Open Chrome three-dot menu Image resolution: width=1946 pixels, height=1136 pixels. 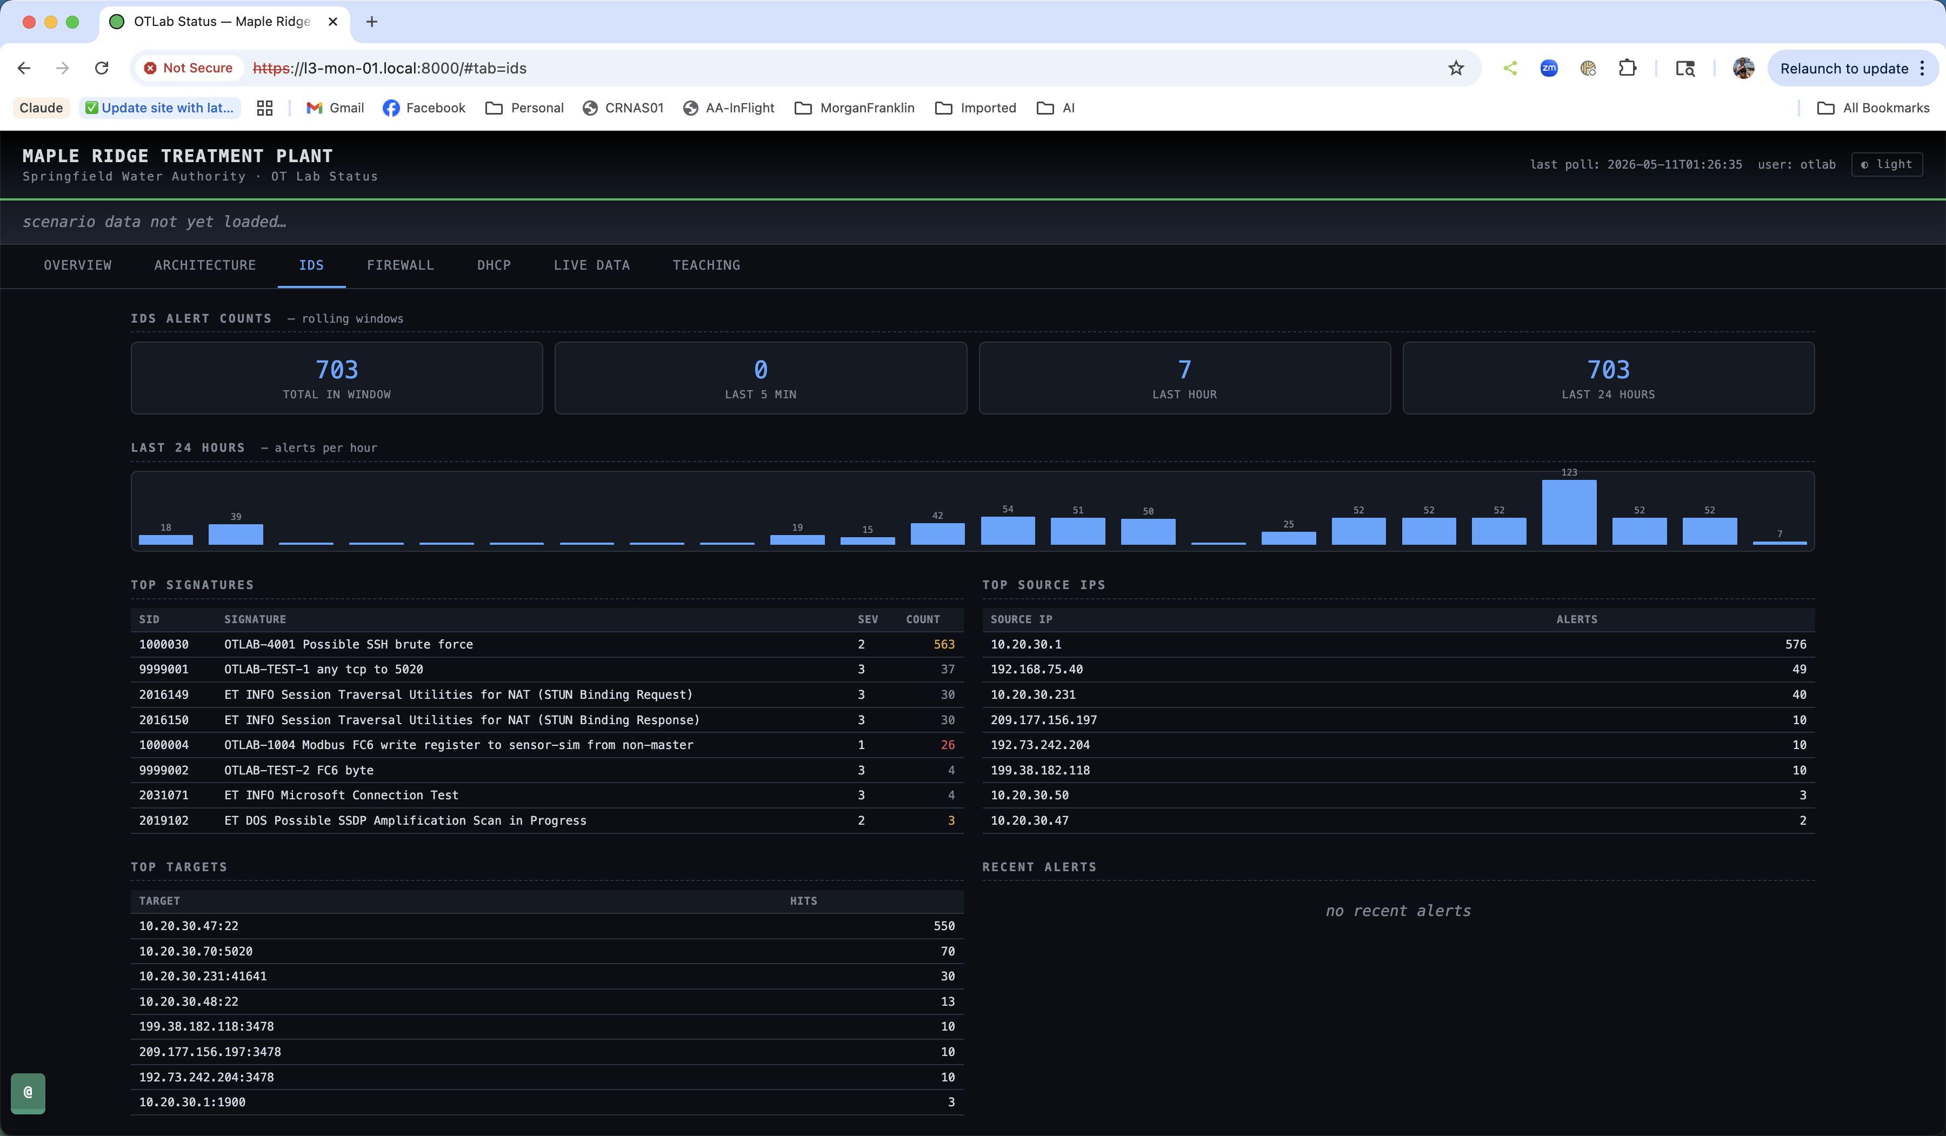(x=1922, y=68)
